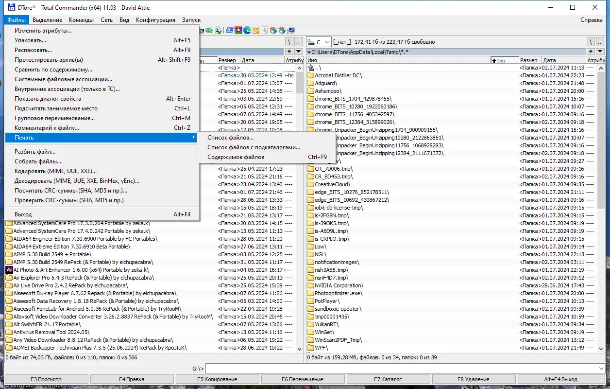Open the Файлы menu
610x389 pixels.
[x=17, y=20]
